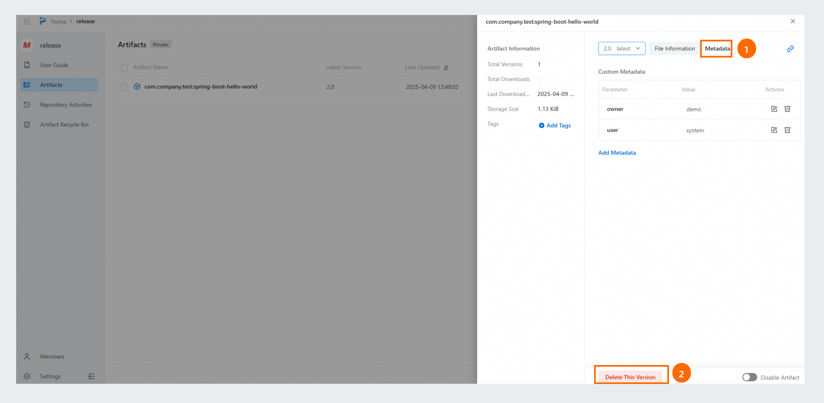824x403 pixels.
Task: Open Artifact Recycle Bin in sidebar
Action: point(64,125)
